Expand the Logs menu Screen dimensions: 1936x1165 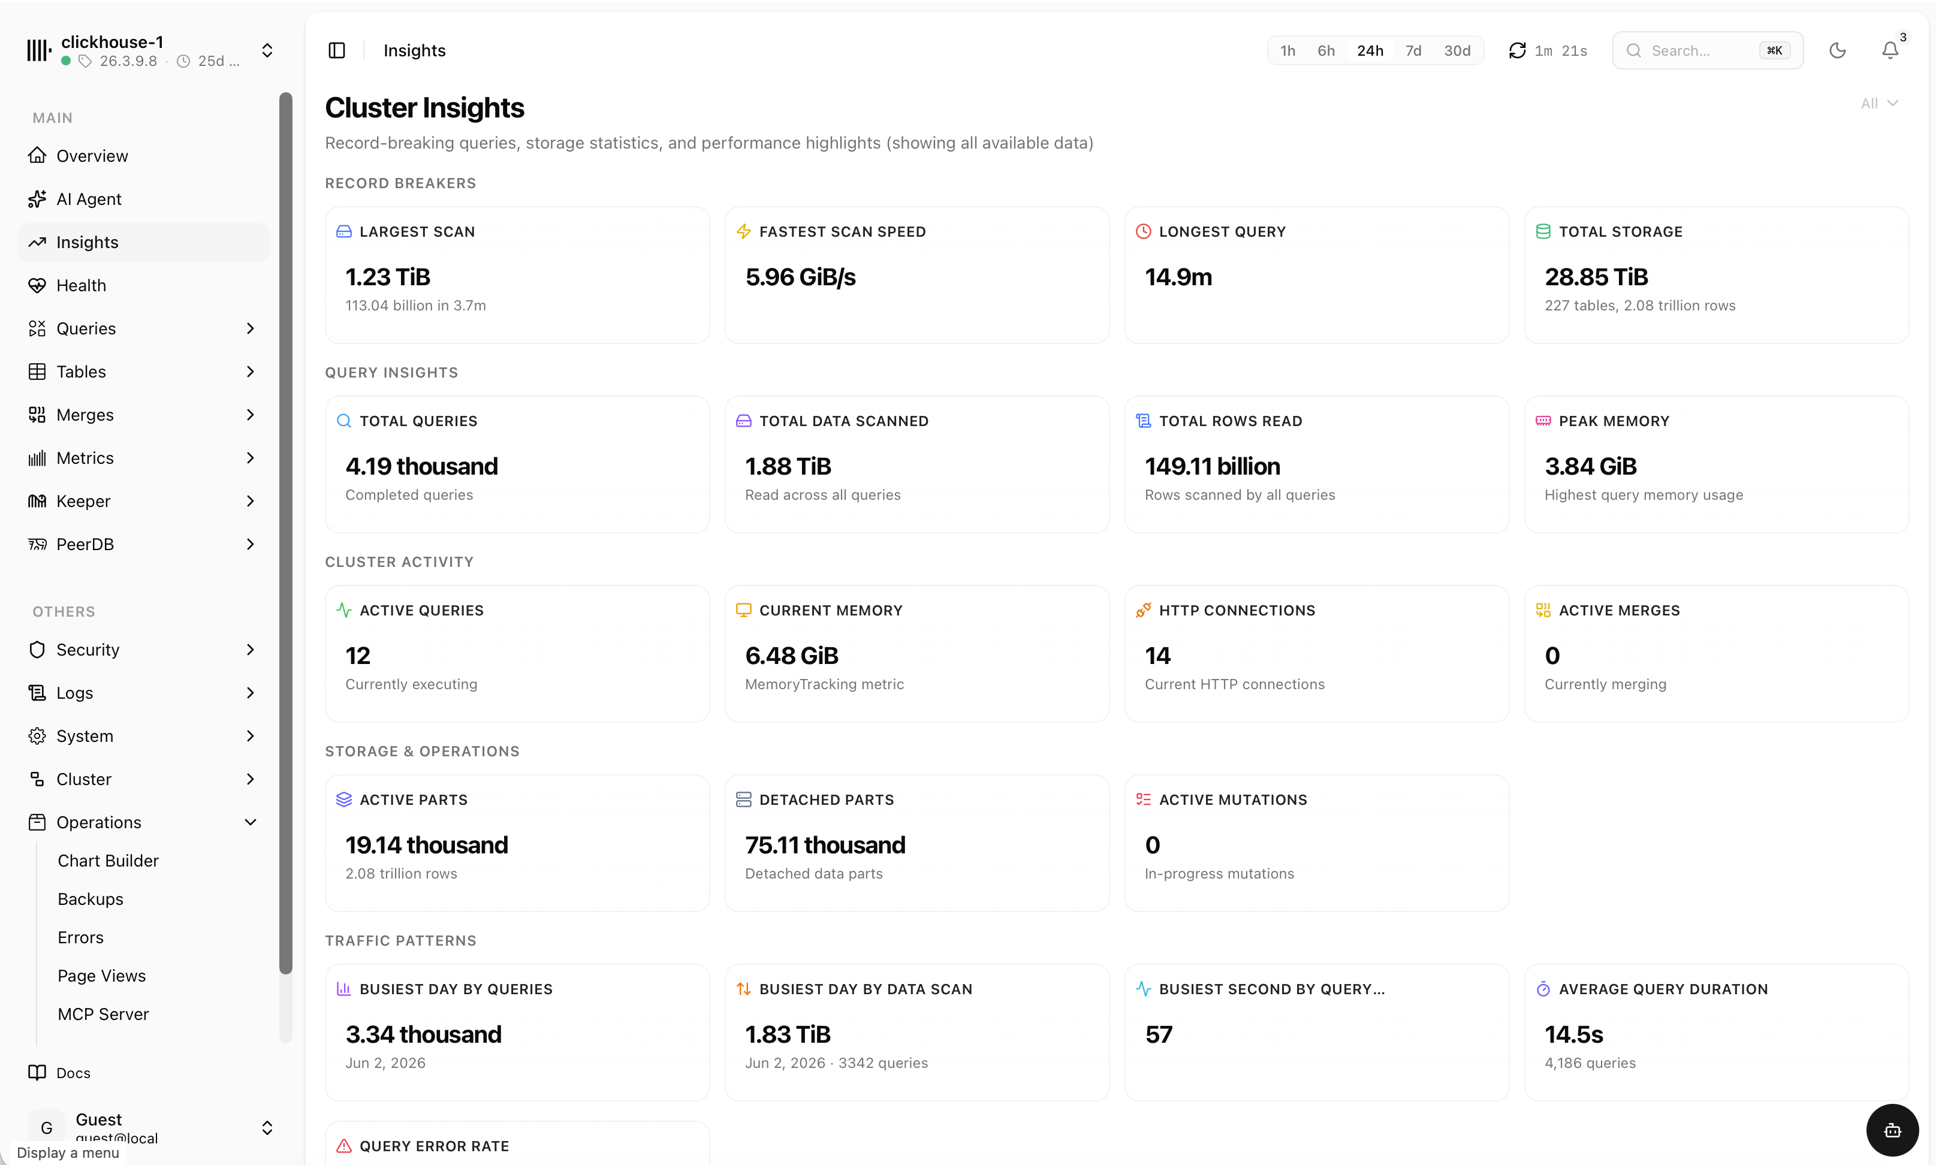[144, 692]
